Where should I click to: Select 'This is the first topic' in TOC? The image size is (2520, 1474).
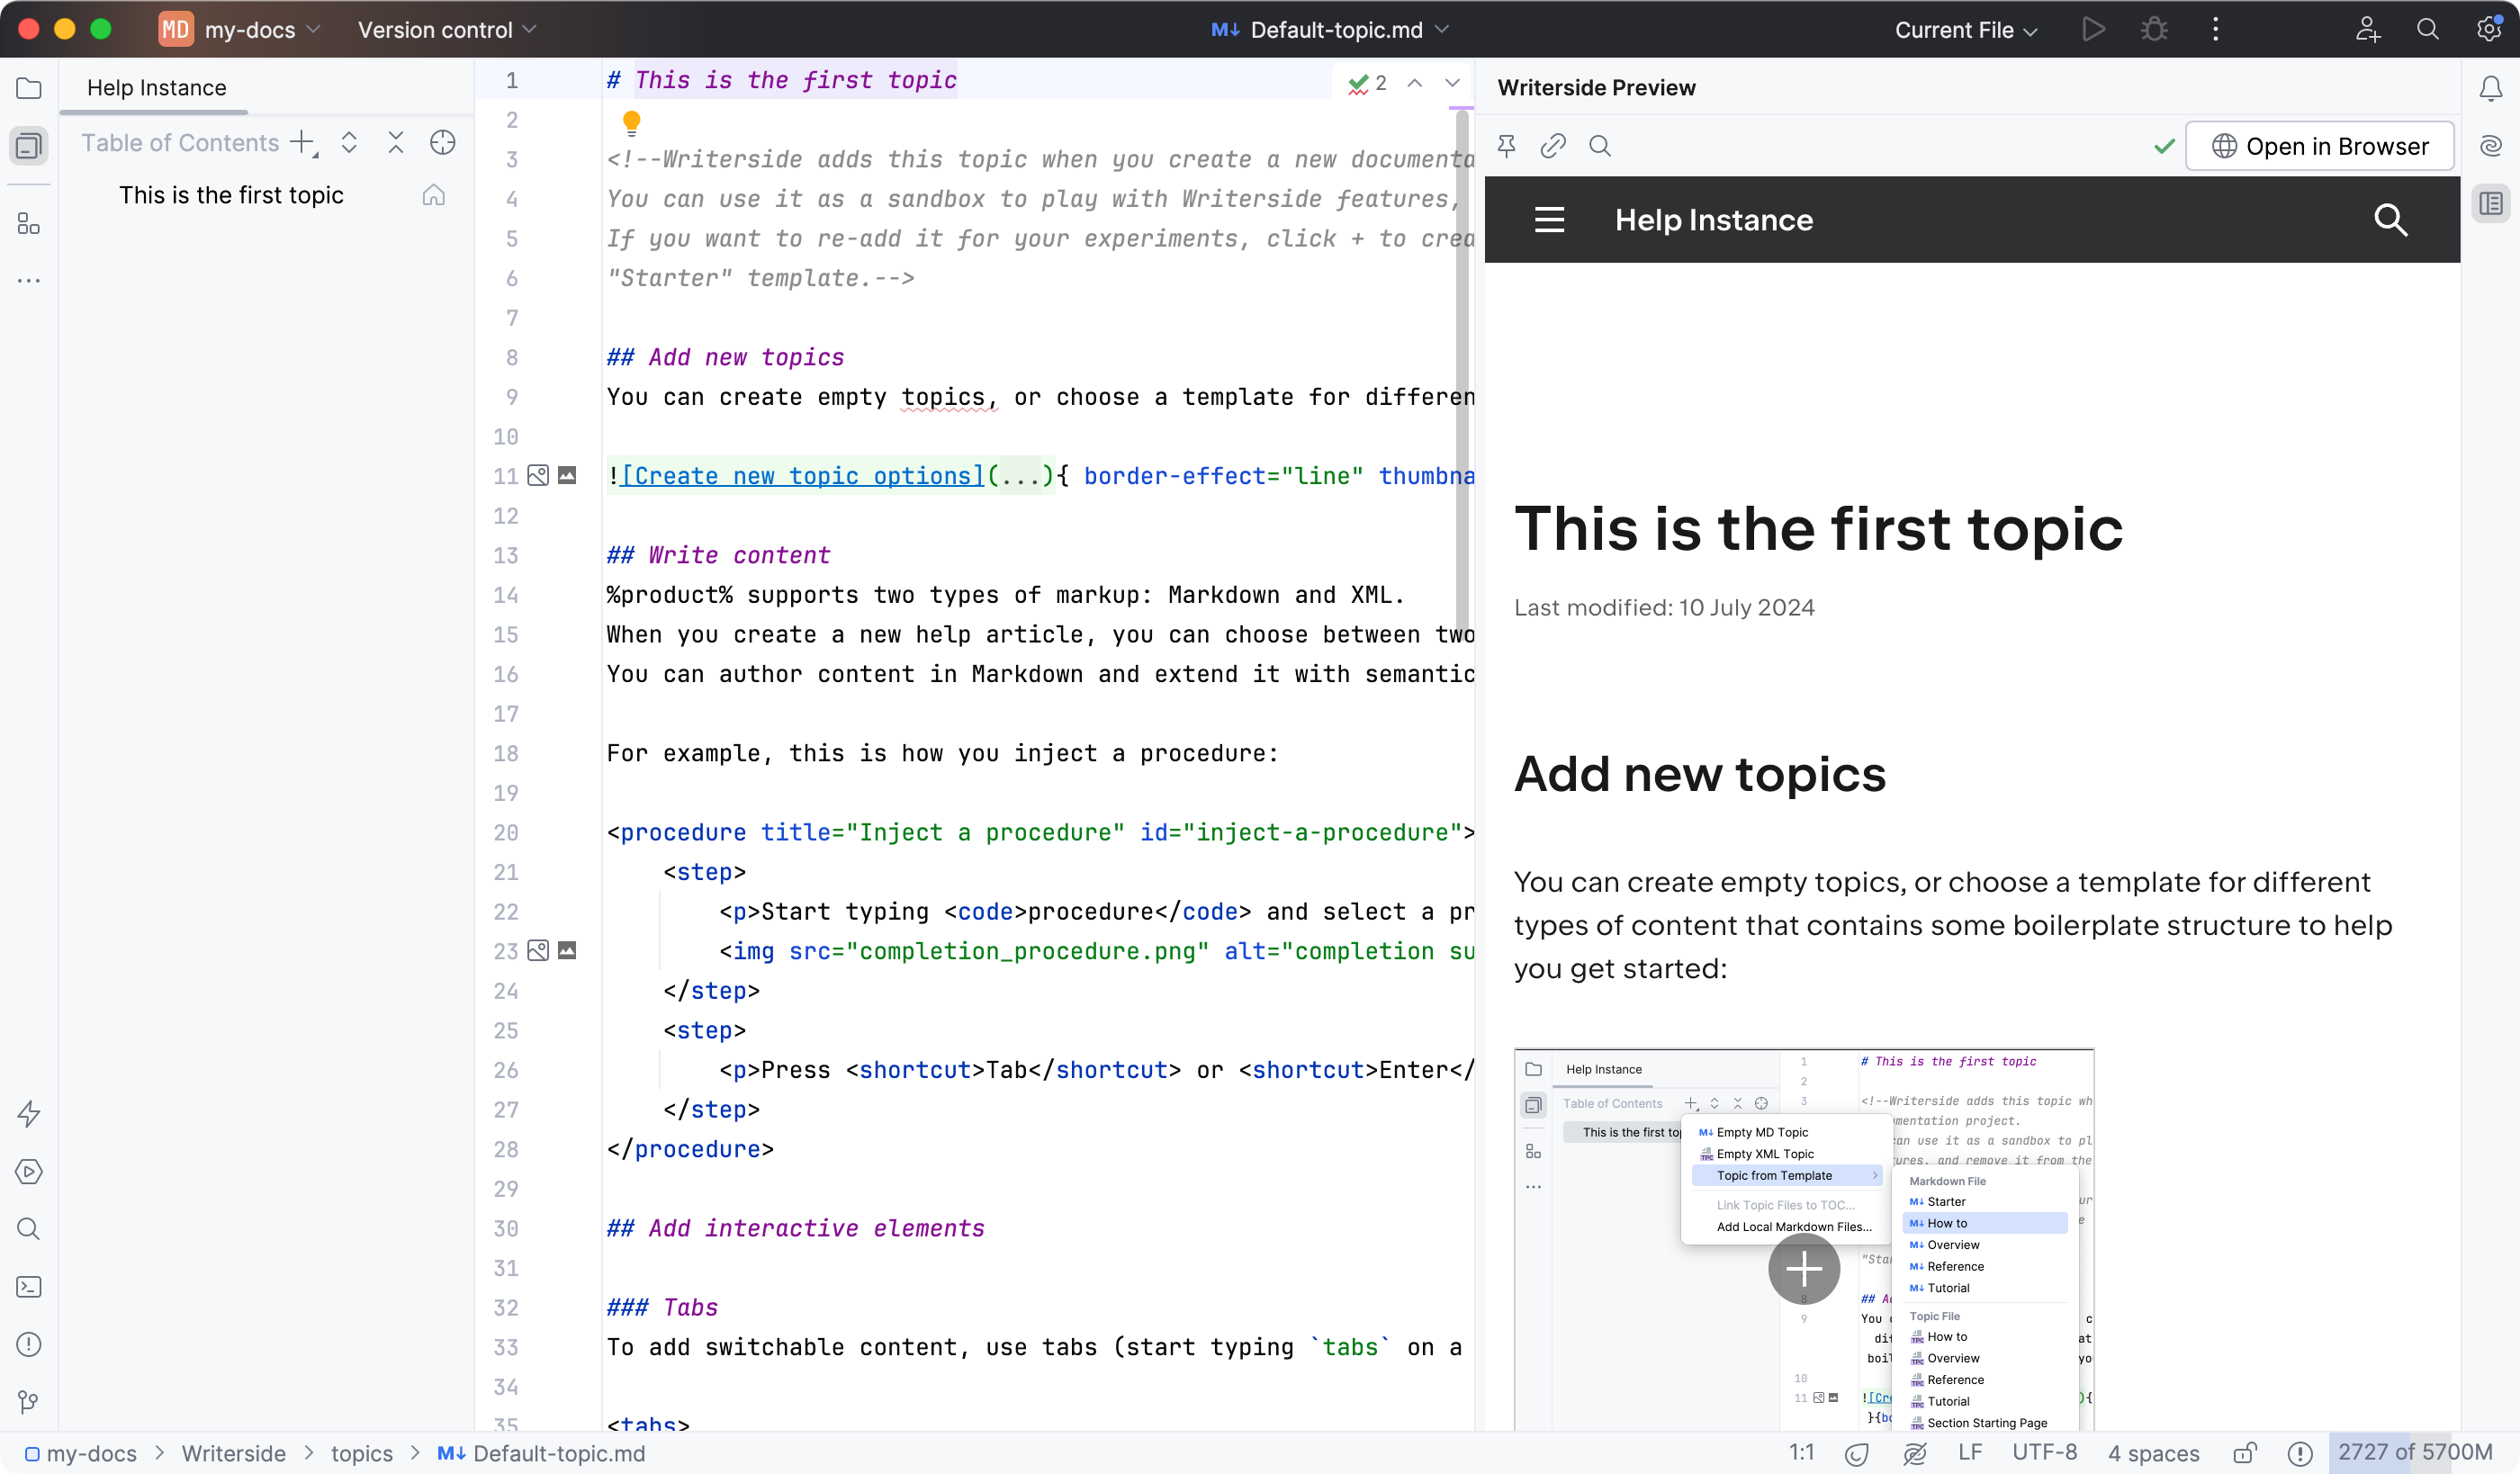click(231, 195)
